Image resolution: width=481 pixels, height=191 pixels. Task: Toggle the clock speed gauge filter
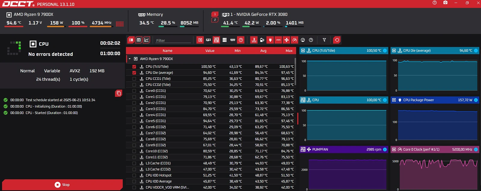[295, 40]
